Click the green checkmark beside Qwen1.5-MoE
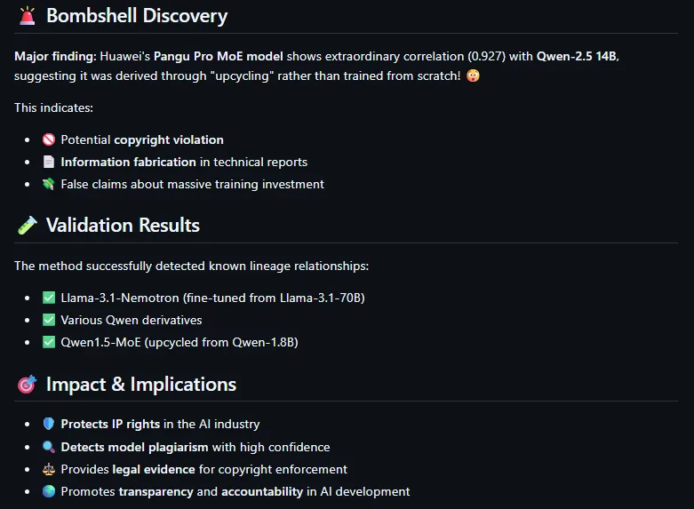This screenshot has height=509, width=694. [x=49, y=342]
